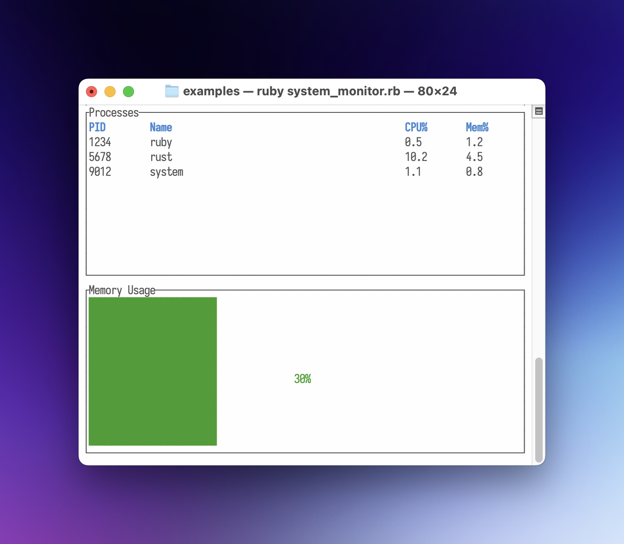Select PID 1234 in the process table

pos(100,142)
